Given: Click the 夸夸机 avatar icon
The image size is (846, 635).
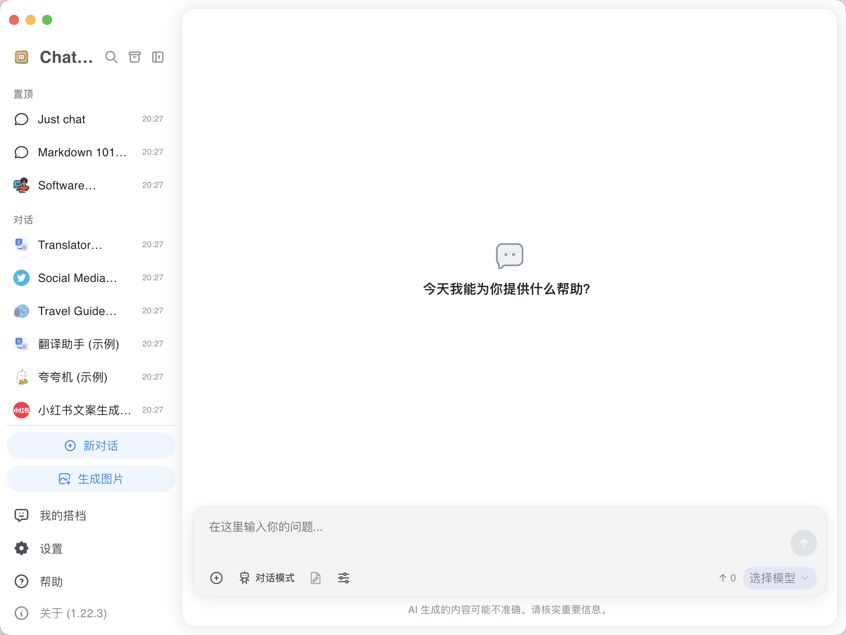Looking at the screenshot, I should 21,377.
